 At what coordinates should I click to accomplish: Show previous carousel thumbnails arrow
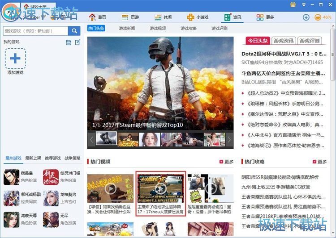[91, 139]
